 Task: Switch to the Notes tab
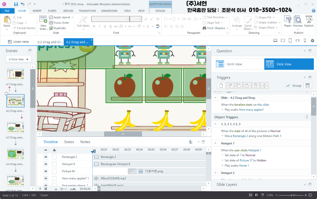[85, 142]
